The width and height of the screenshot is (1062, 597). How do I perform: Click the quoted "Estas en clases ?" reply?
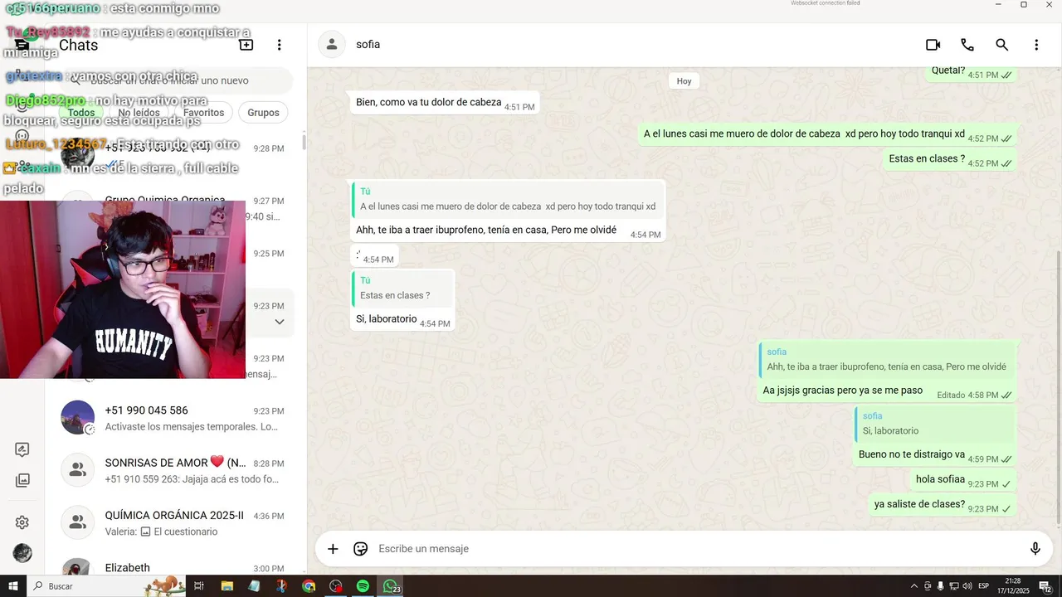[402, 288]
